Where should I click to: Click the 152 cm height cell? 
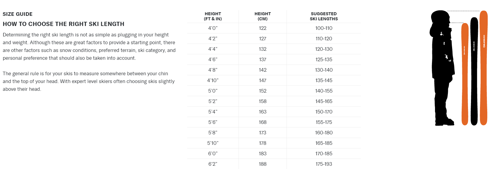pyautogui.click(x=262, y=91)
